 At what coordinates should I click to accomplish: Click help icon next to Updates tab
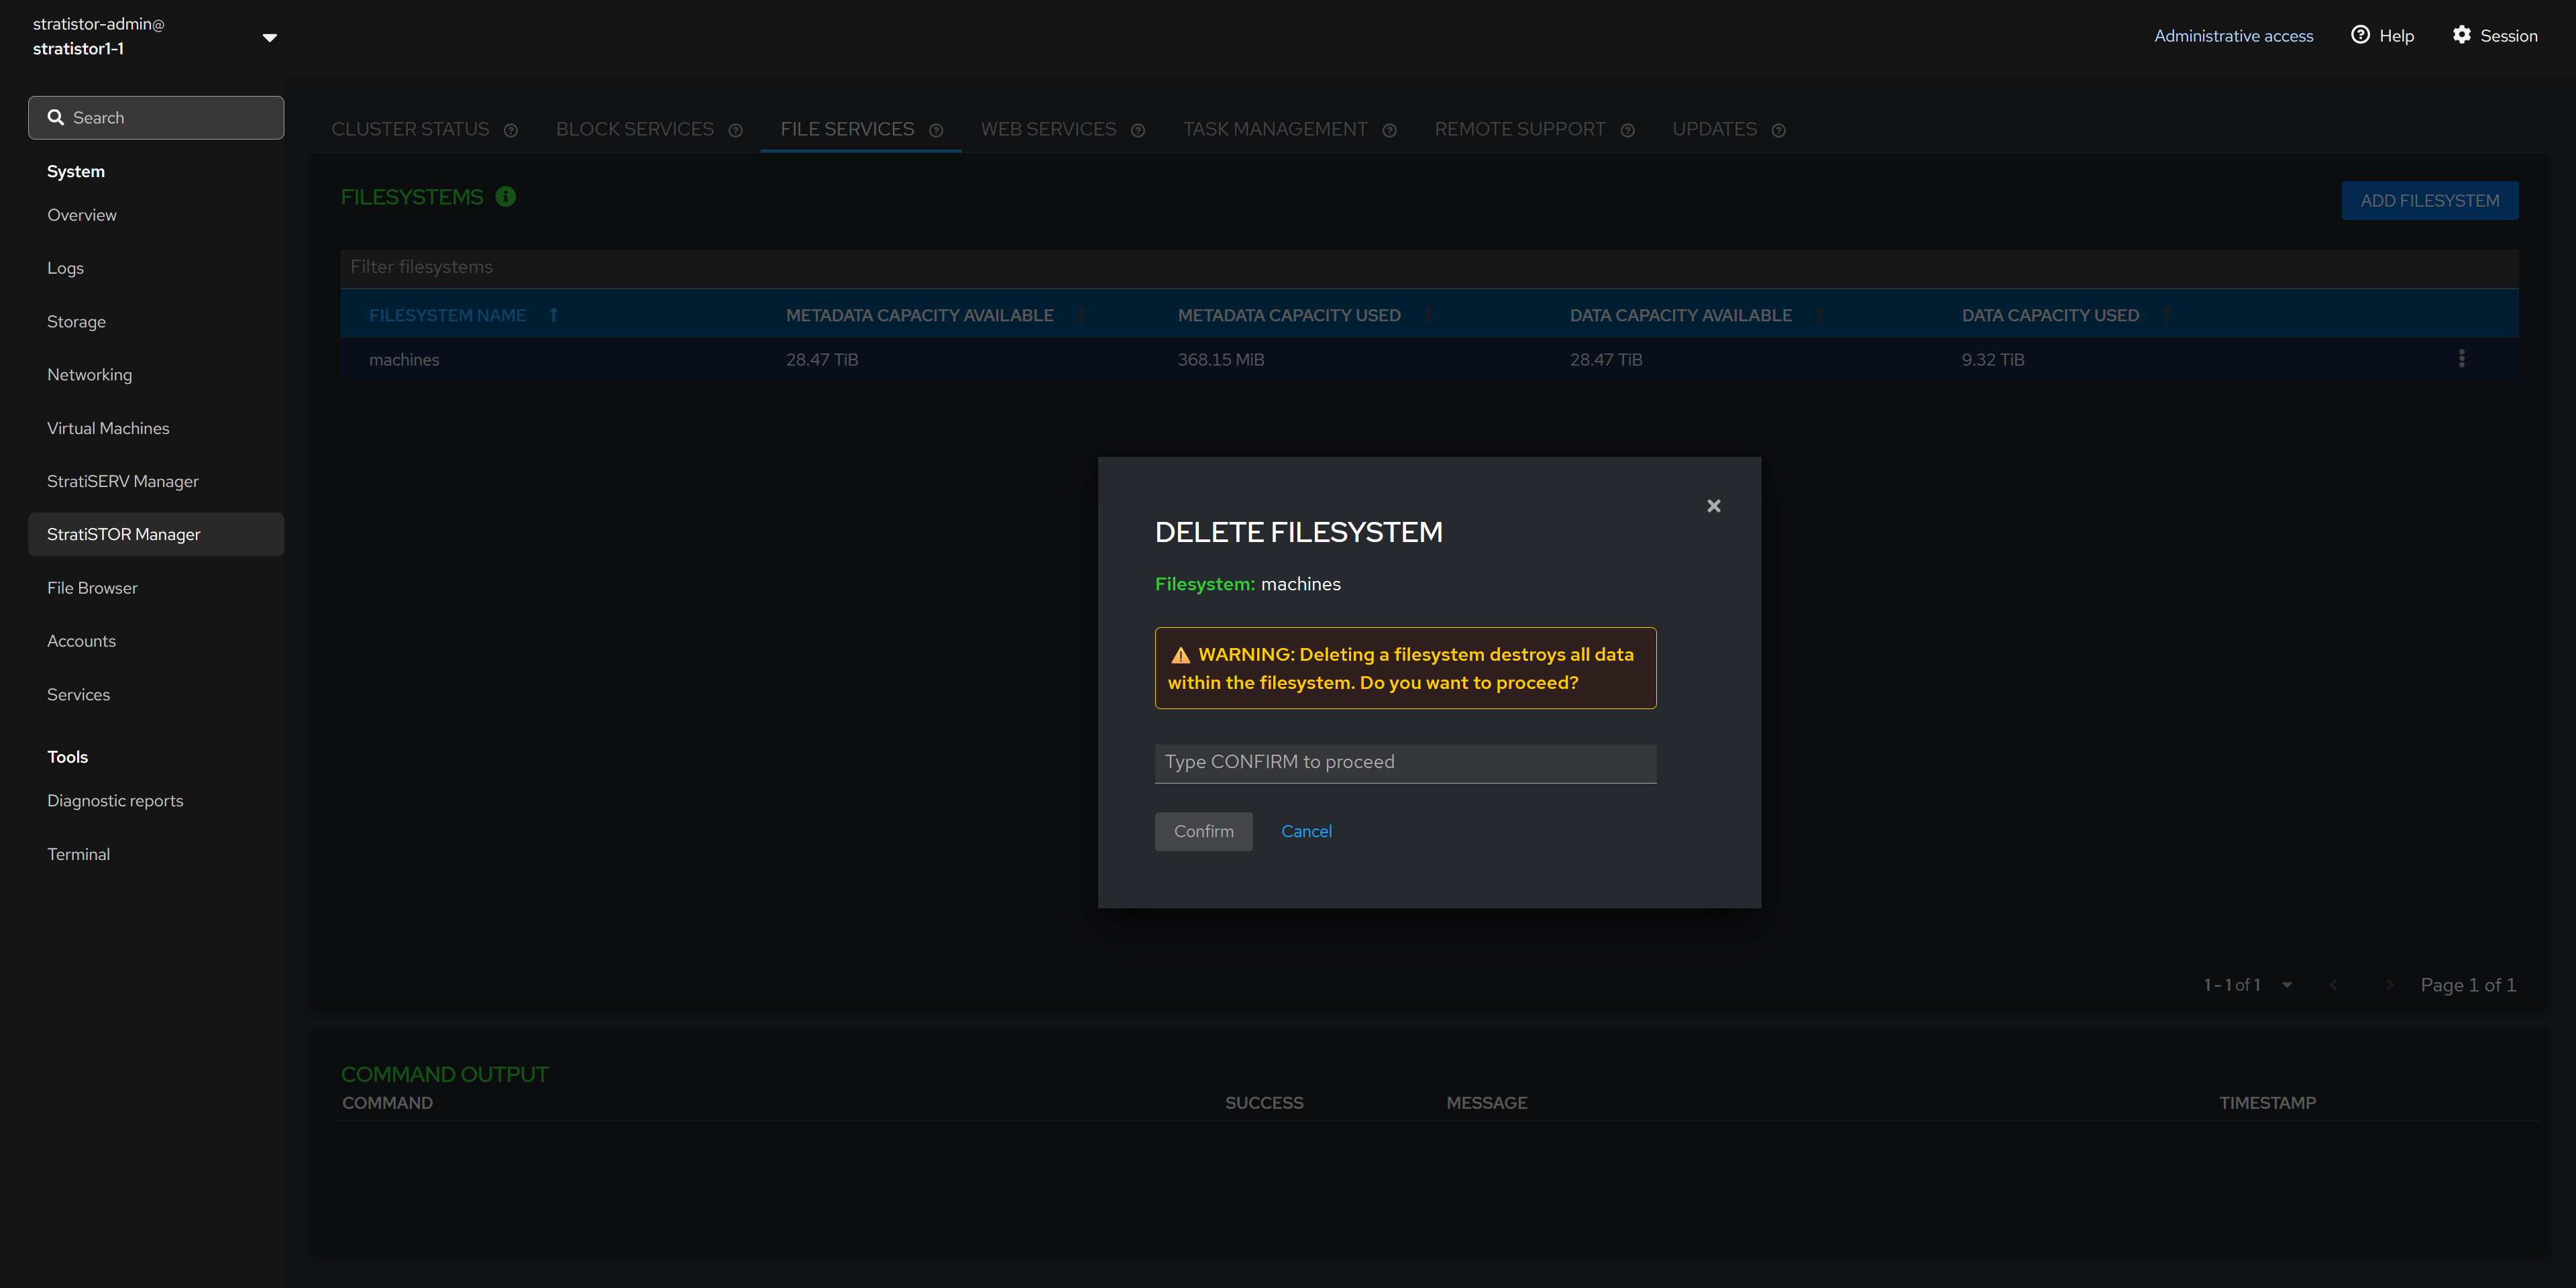pos(1778,131)
